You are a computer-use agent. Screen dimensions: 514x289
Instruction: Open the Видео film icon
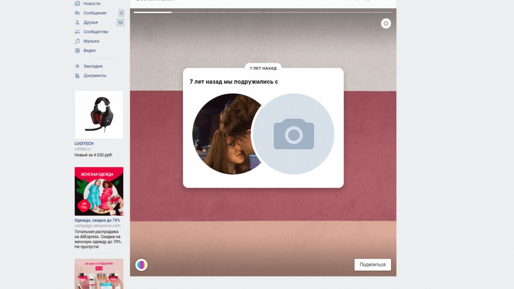pos(78,51)
